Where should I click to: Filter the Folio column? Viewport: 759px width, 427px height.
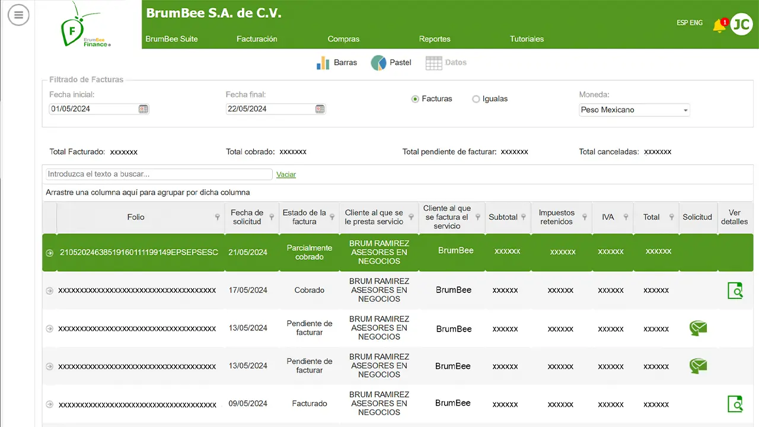point(217,217)
